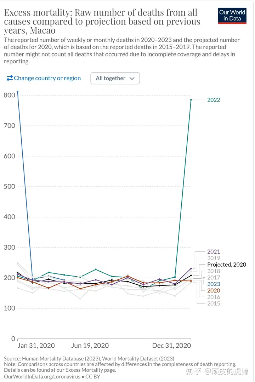The width and height of the screenshot is (255, 382).
Task: Select the 2018 legend label
Action: tap(214, 271)
